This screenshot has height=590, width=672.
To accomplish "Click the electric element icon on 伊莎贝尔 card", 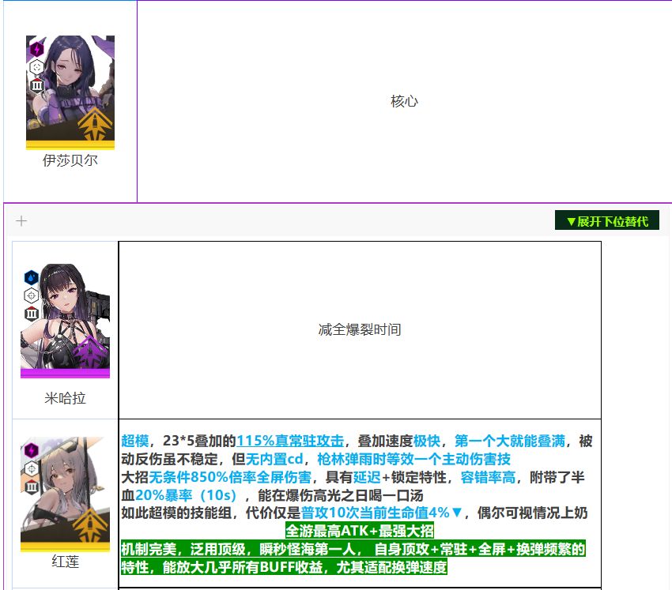I will (x=37, y=49).
